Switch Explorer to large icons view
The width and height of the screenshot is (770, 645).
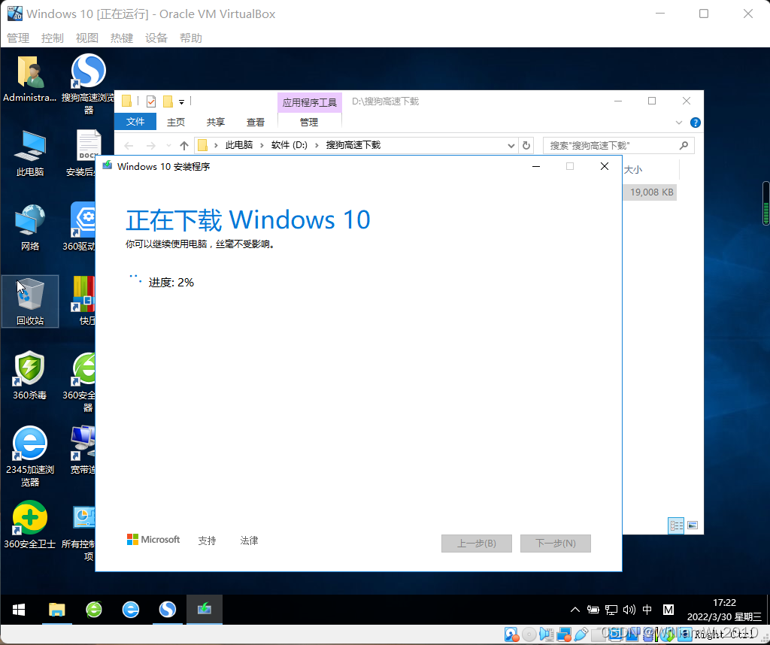pyautogui.click(x=693, y=525)
